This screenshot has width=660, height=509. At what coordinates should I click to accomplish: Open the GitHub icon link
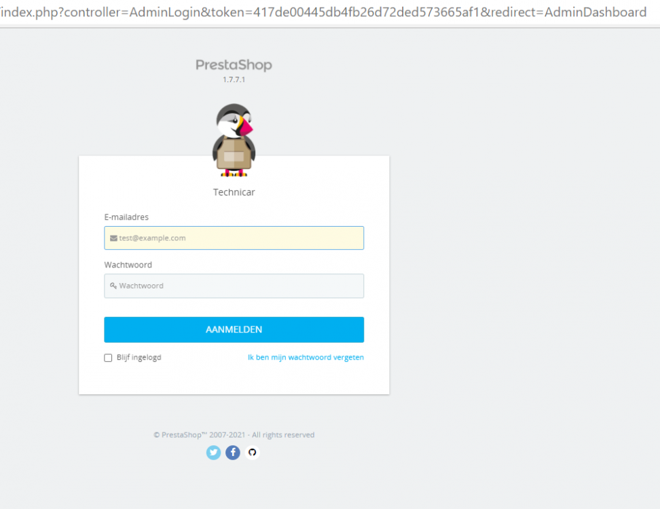coord(252,453)
